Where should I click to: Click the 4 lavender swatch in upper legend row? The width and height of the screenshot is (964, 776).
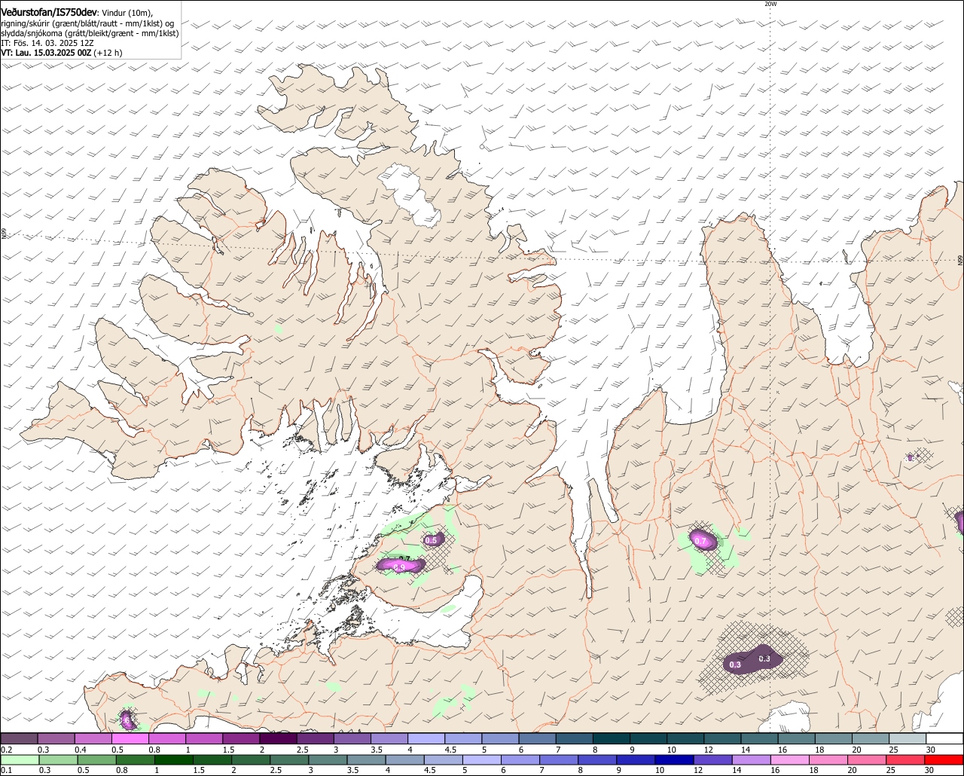[426, 738]
